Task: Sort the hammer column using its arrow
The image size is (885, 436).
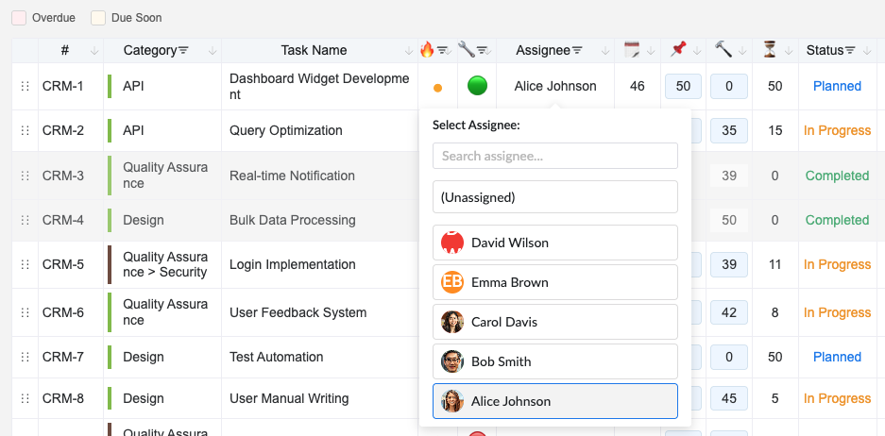Action: [x=742, y=51]
